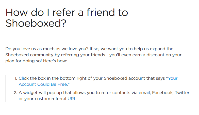Click the phrase 'referring your friends'
Viewport: 199px width, 115px height.
coord(83,55)
